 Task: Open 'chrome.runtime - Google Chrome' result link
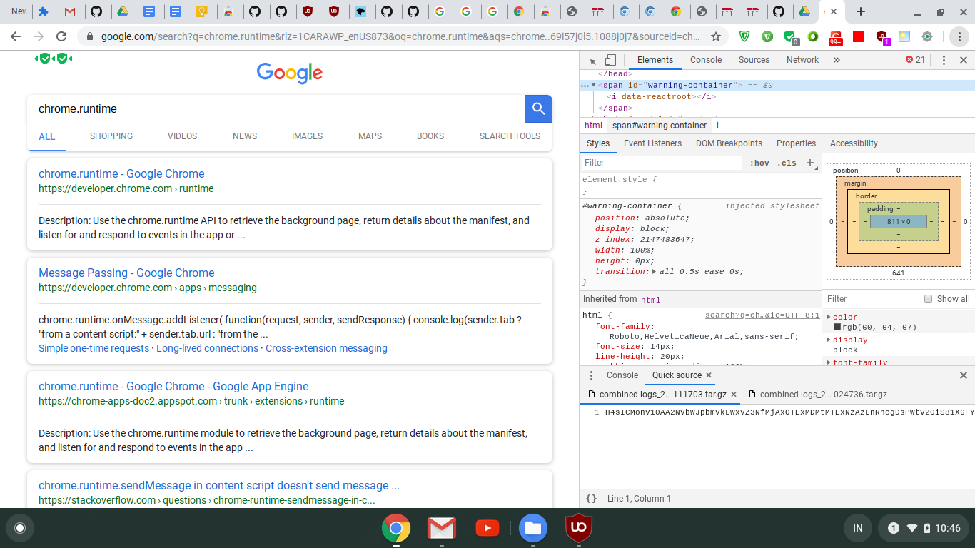click(121, 173)
